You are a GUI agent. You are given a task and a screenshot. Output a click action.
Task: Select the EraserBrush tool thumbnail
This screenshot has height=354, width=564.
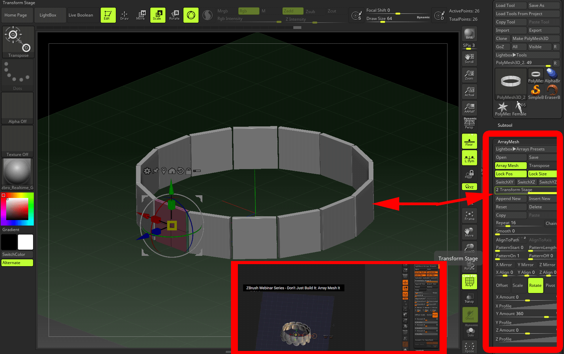click(552, 92)
